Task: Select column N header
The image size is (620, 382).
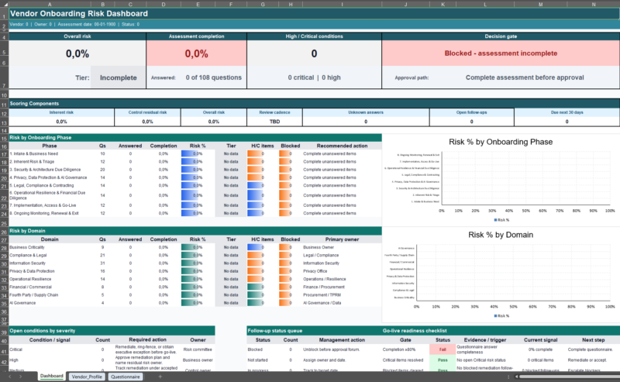Action: tap(594, 5)
